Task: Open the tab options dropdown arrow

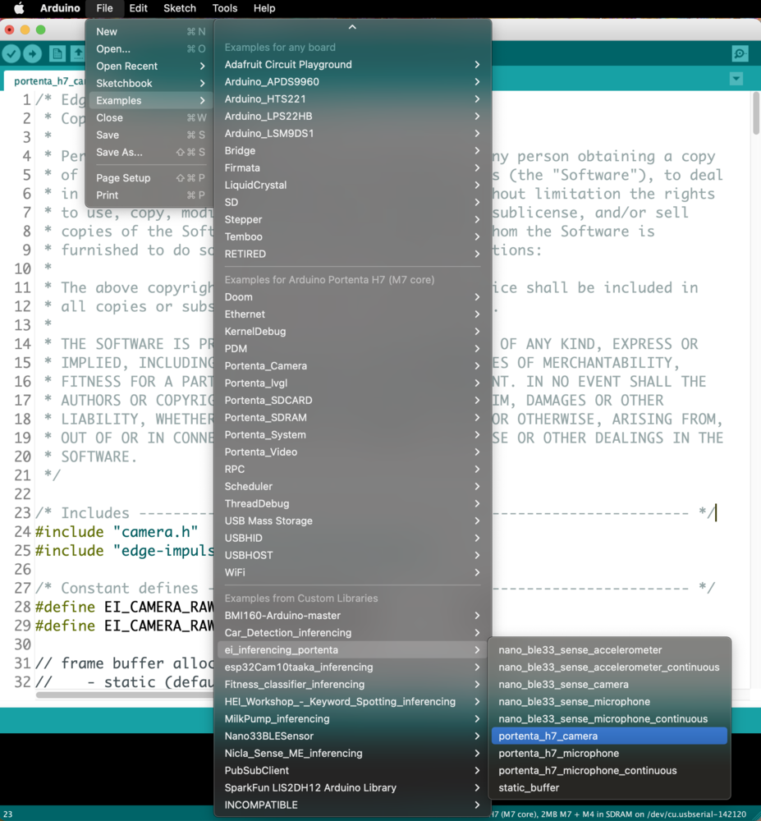Action: point(736,79)
